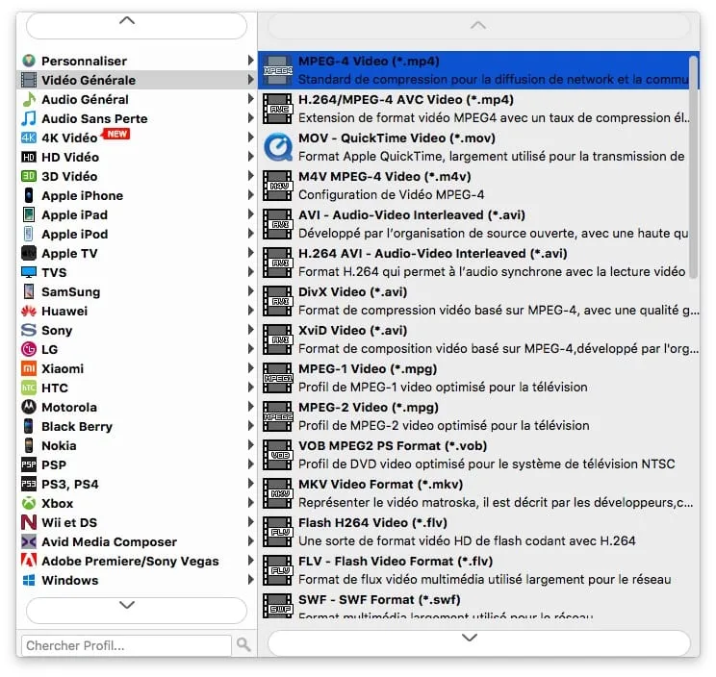Image resolution: width=716 pixels, height=677 pixels.
Task: Expand the HTC submenu arrow
Action: pyautogui.click(x=250, y=388)
